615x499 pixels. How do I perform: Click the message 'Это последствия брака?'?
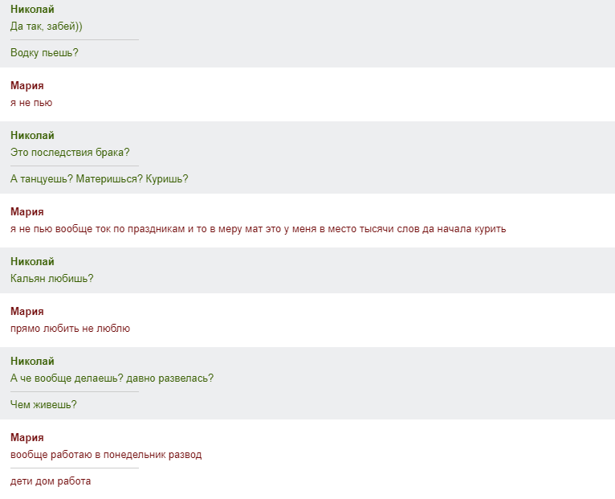tap(70, 153)
